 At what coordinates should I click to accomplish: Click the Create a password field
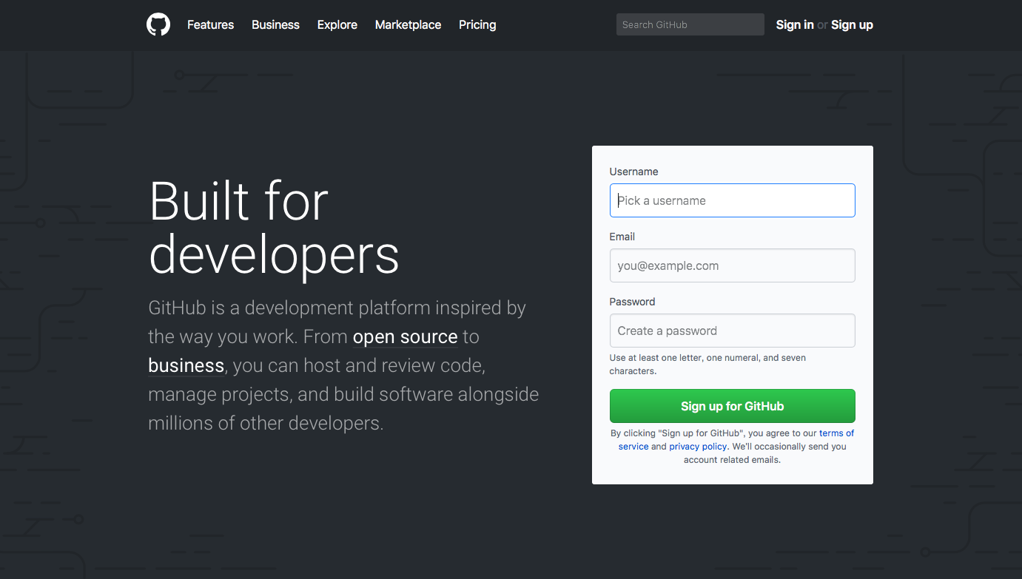pyautogui.click(x=732, y=331)
